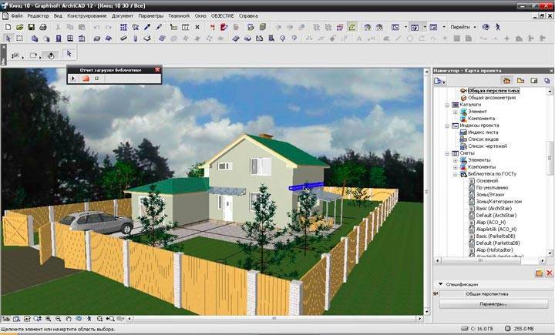Click the Параметры... button in Navigator
The width and height of the screenshot is (555, 335).
pyautogui.click(x=493, y=304)
